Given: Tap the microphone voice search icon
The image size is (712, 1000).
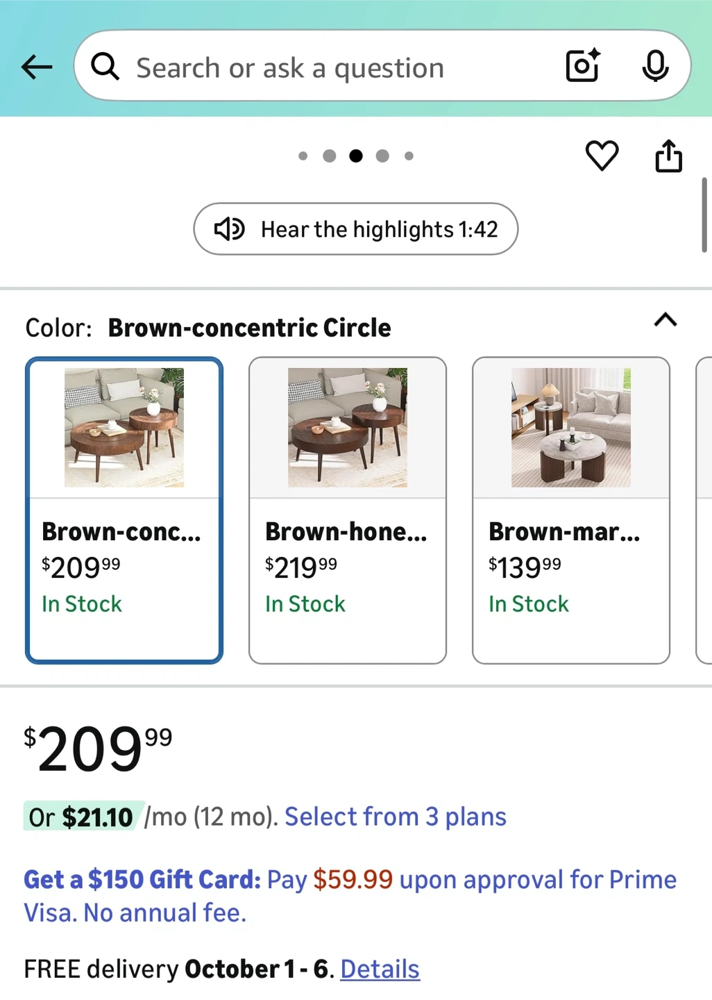Looking at the screenshot, I should coord(655,67).
